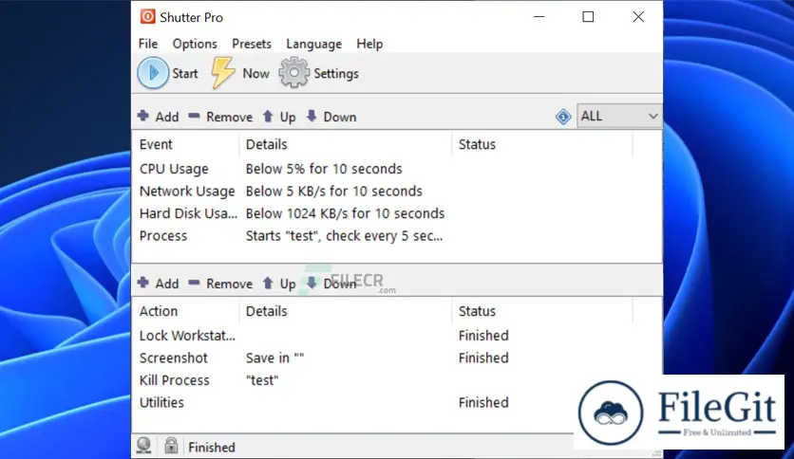
Task: Click the Event column header
Action: 185,144
